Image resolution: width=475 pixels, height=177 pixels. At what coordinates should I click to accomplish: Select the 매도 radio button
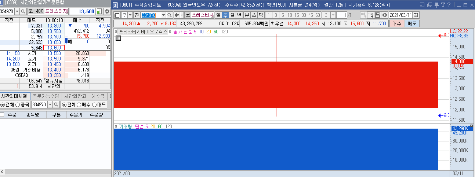[x=94, y=105]
